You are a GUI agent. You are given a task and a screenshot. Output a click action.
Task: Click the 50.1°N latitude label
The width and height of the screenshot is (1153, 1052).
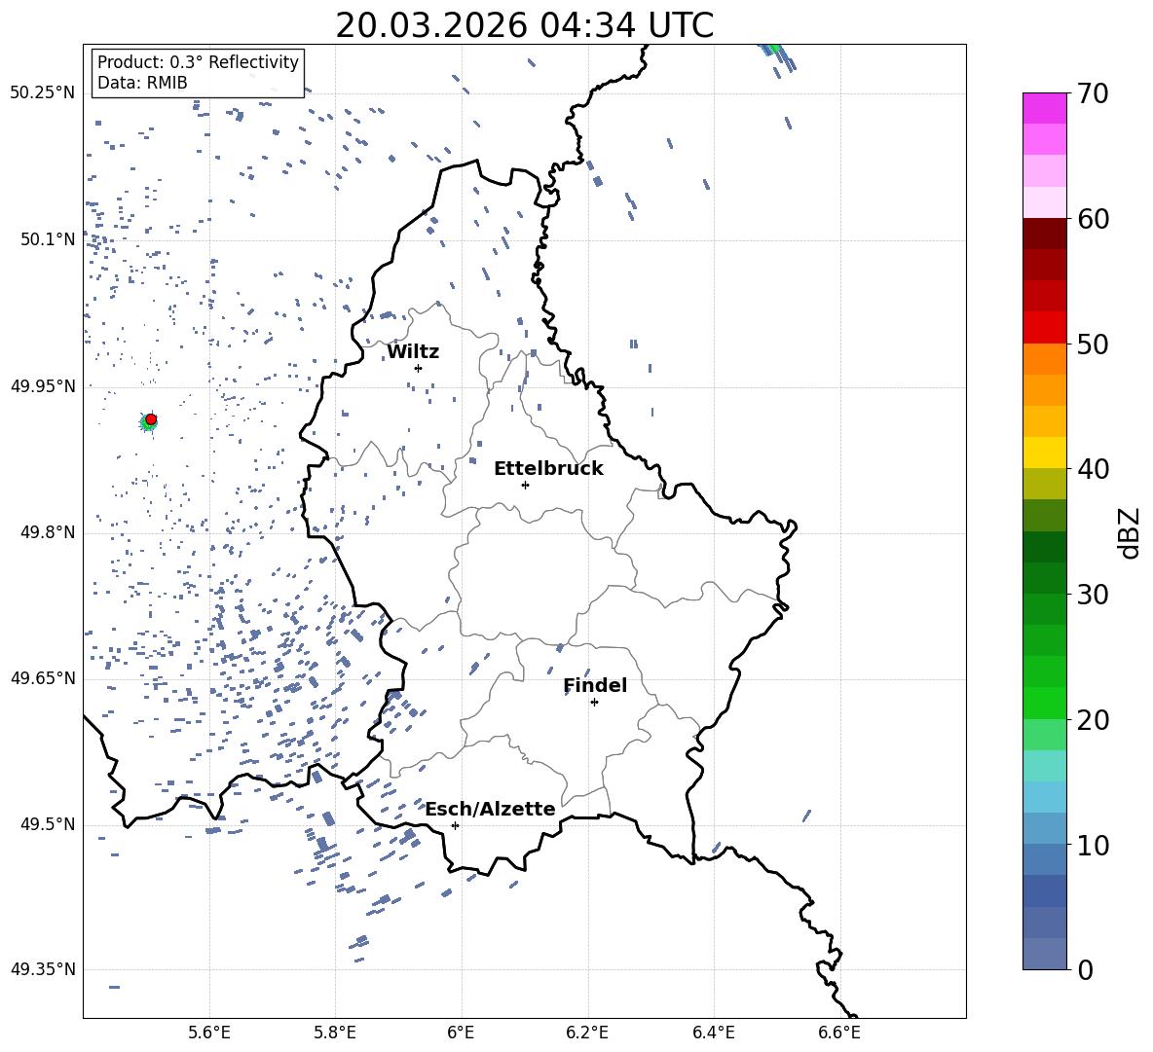[49, 239]
